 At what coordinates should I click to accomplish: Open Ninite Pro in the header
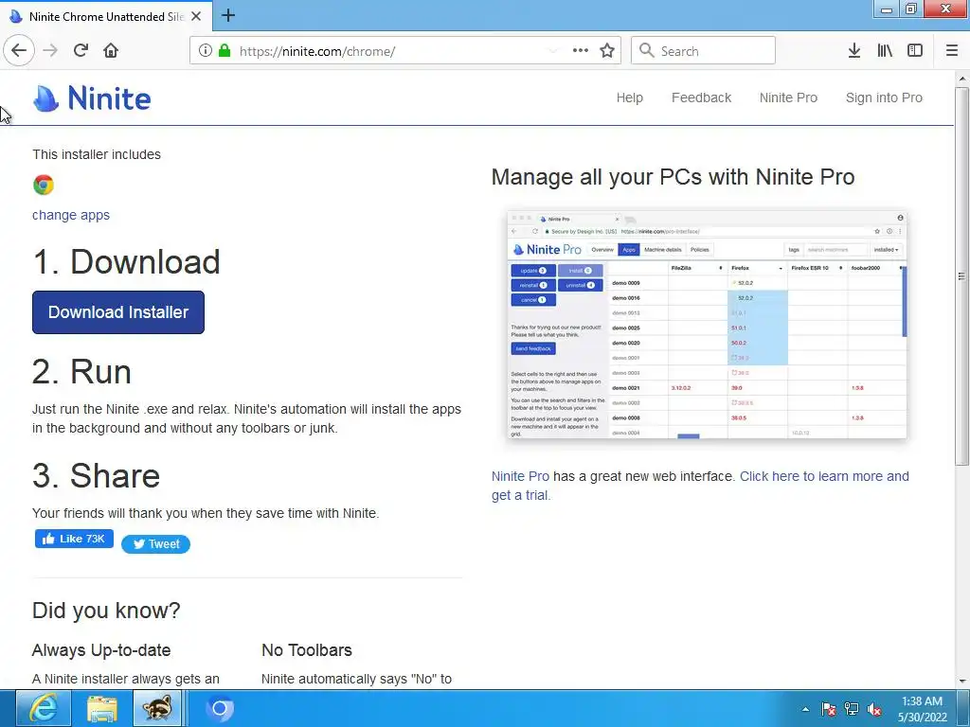(x=788, y=98)
